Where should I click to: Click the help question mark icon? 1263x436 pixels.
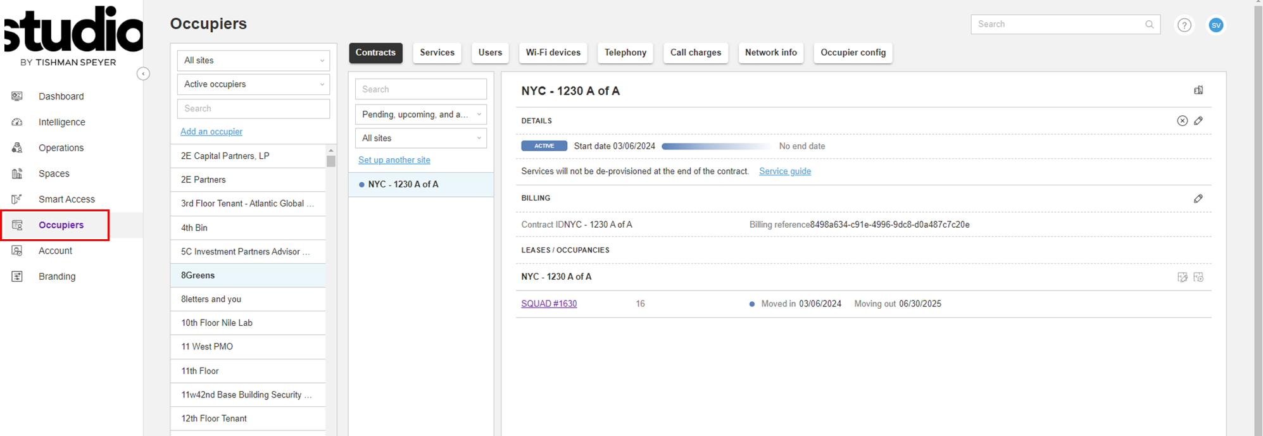tap(1184, 25)
